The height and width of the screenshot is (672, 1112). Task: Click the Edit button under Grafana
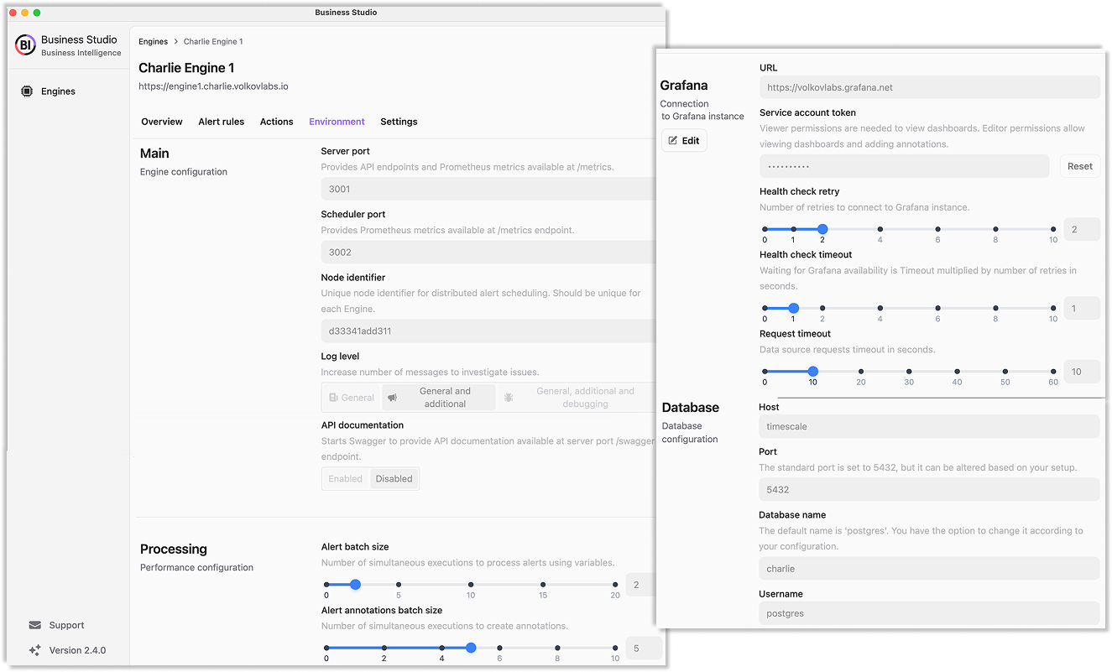tap(684, 141)
